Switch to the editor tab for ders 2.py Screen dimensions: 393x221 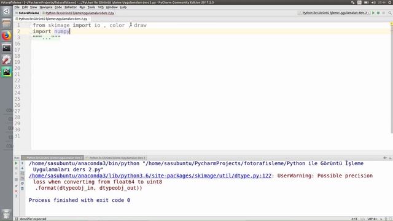(52, 19)
